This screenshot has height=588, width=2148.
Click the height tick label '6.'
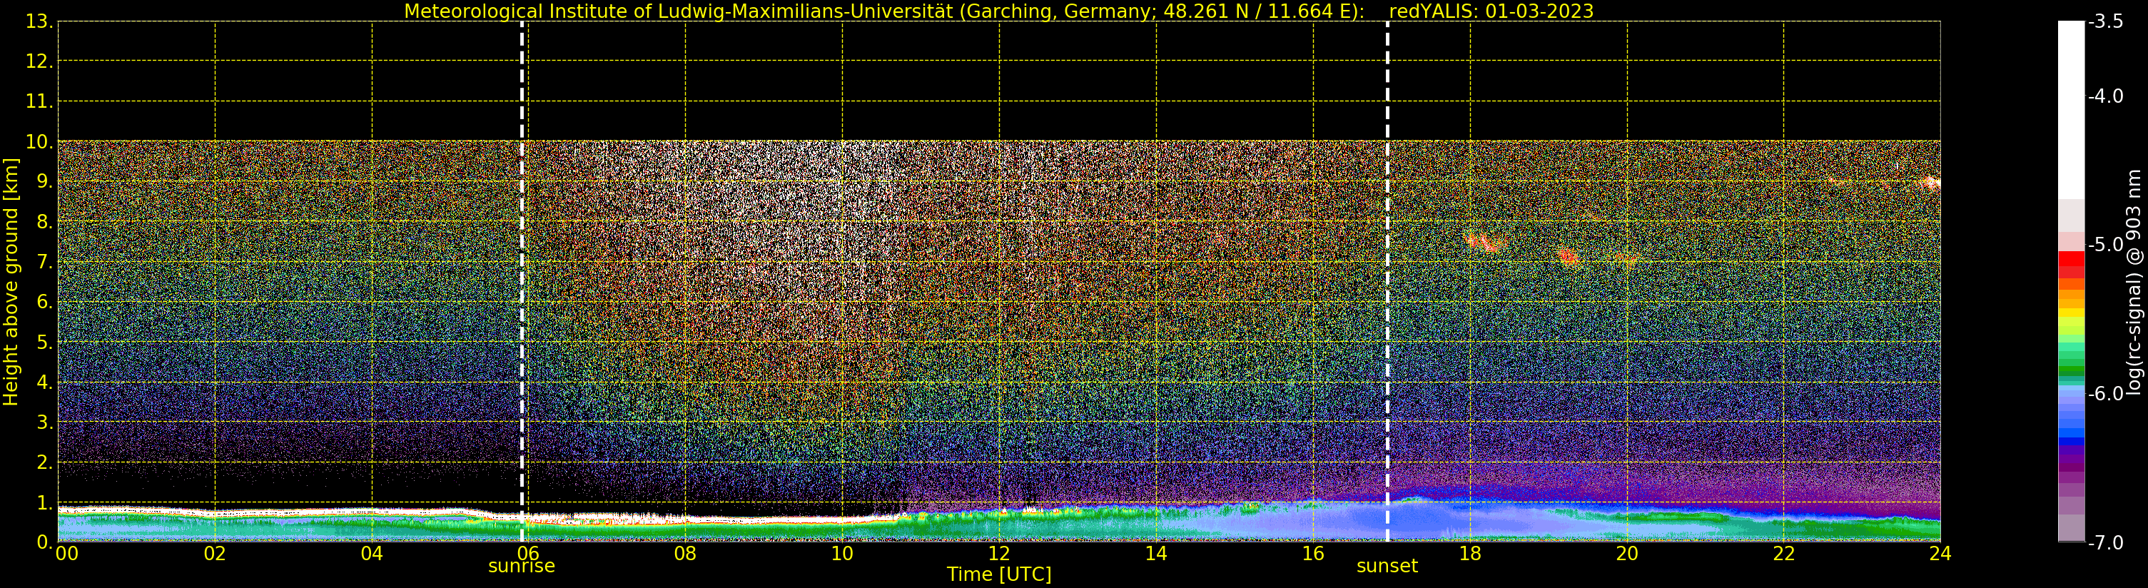[x=44, y=302]
